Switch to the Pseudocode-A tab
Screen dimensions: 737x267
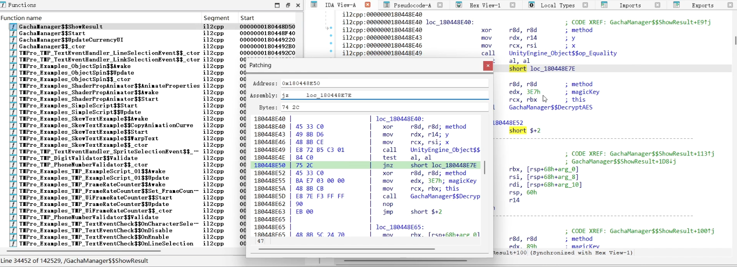point(412,5)
